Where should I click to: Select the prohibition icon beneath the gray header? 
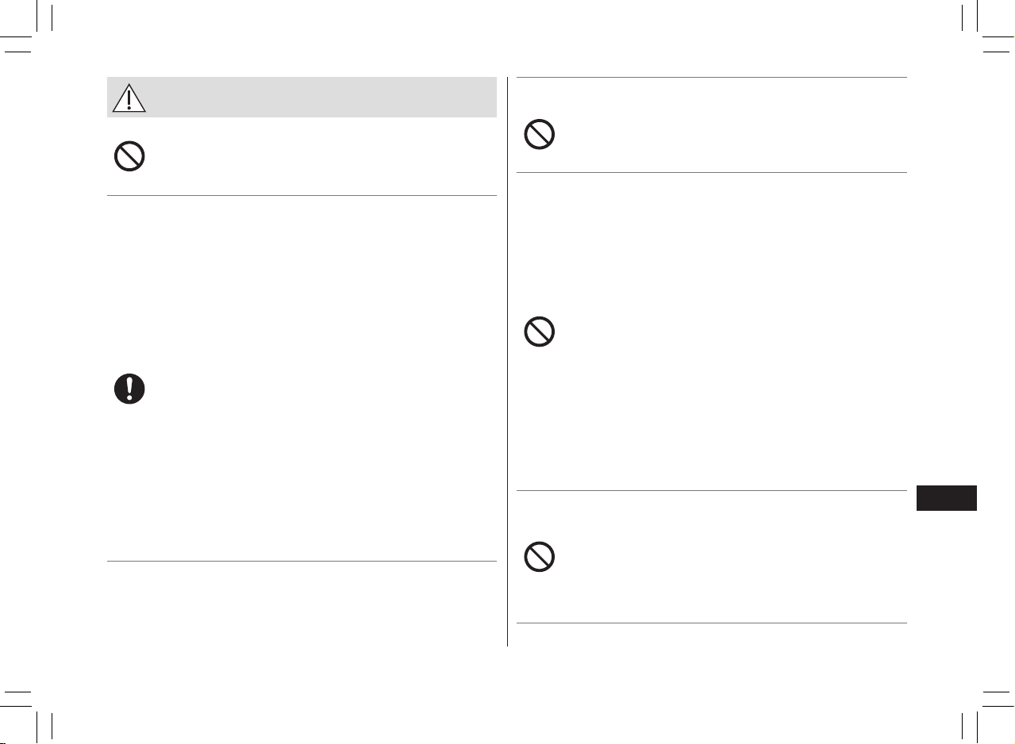[x=129, y=156]
